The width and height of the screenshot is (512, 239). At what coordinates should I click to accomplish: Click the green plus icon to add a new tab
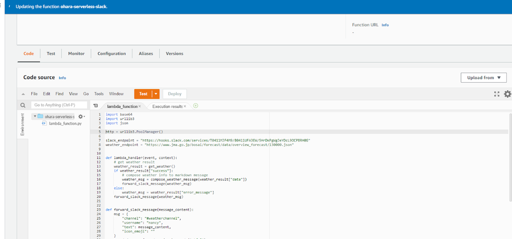[196, 106]
